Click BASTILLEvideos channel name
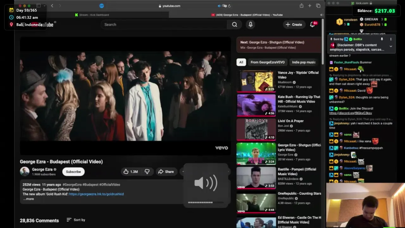The height and width of the screenshot is (228, 405). click(288, 179)
